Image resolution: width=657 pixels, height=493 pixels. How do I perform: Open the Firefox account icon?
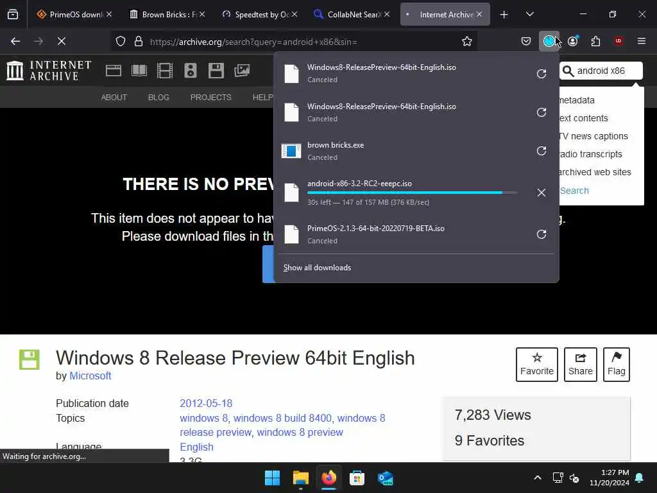tap(573, 41)
